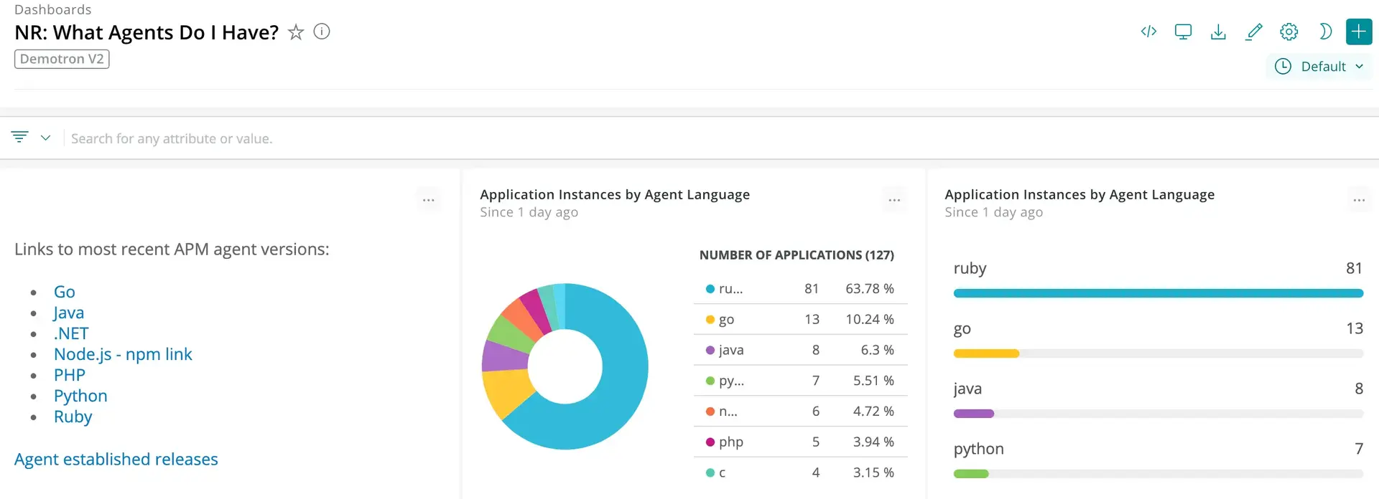1379x499 pixels.
Task: Open the links widget ellipsis menu
Action: point(429,201)
